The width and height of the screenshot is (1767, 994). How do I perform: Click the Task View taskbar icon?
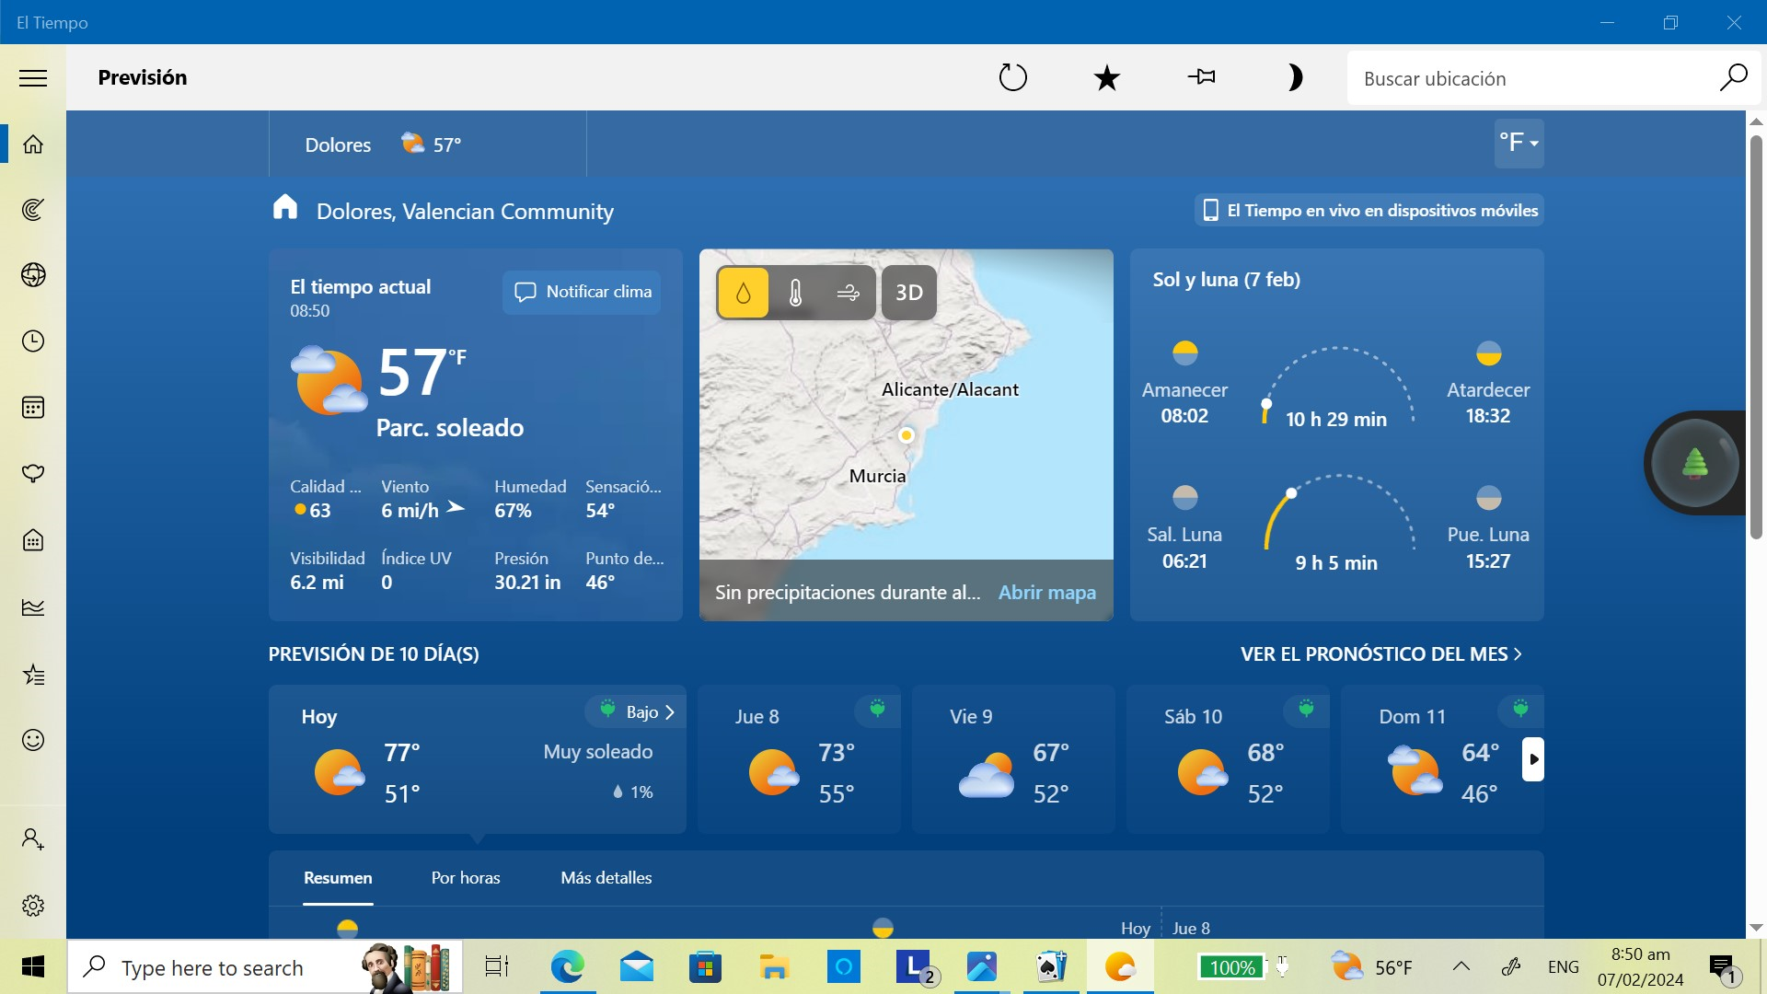[x=497, y=967]
